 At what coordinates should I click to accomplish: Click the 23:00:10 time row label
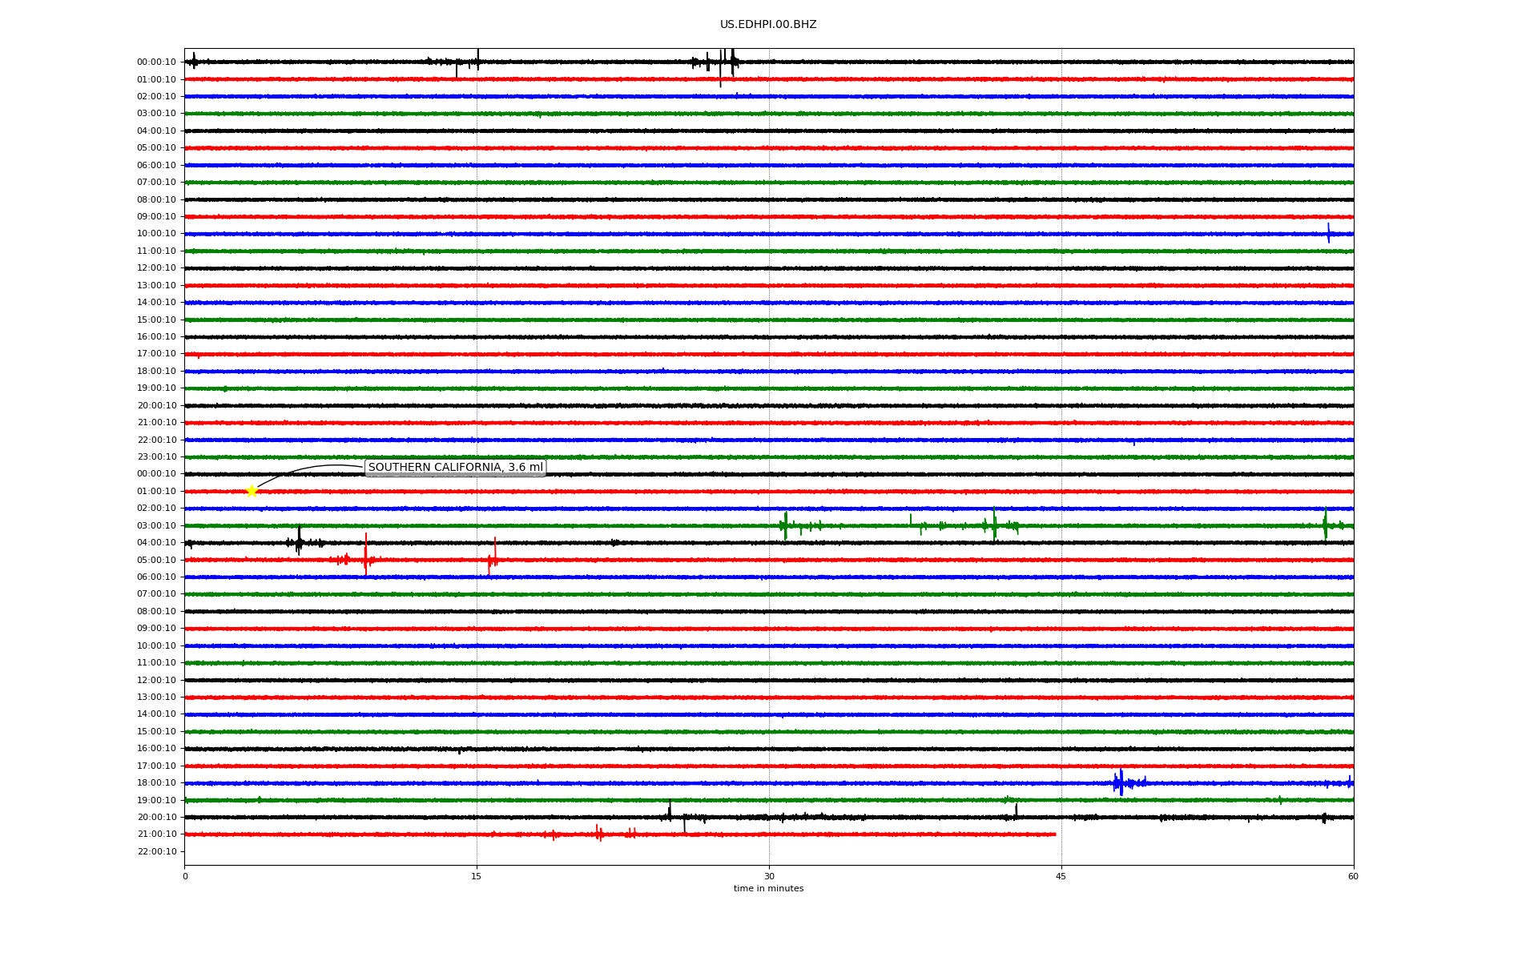coord(156,457)
